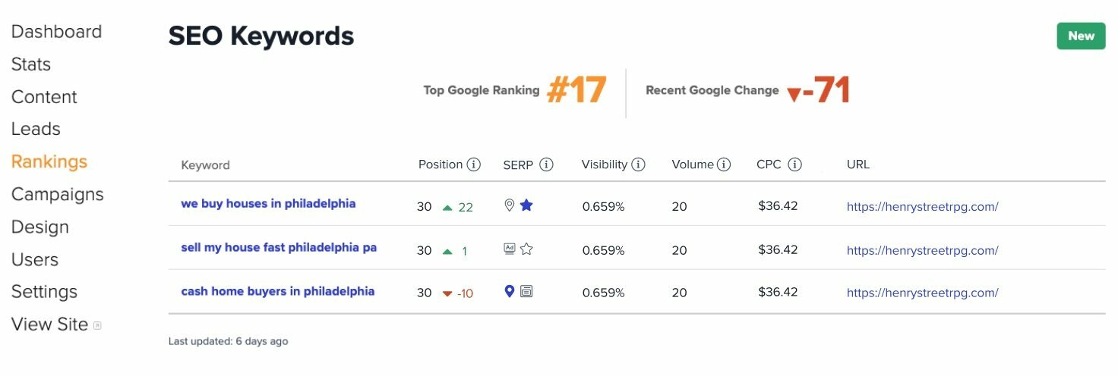Select Campaigns in the sidebar
Image resolution: width=1118 pixels, height=376 pixels.
[x=57, y=194]
